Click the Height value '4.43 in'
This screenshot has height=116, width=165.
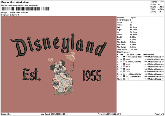(161, 7)
